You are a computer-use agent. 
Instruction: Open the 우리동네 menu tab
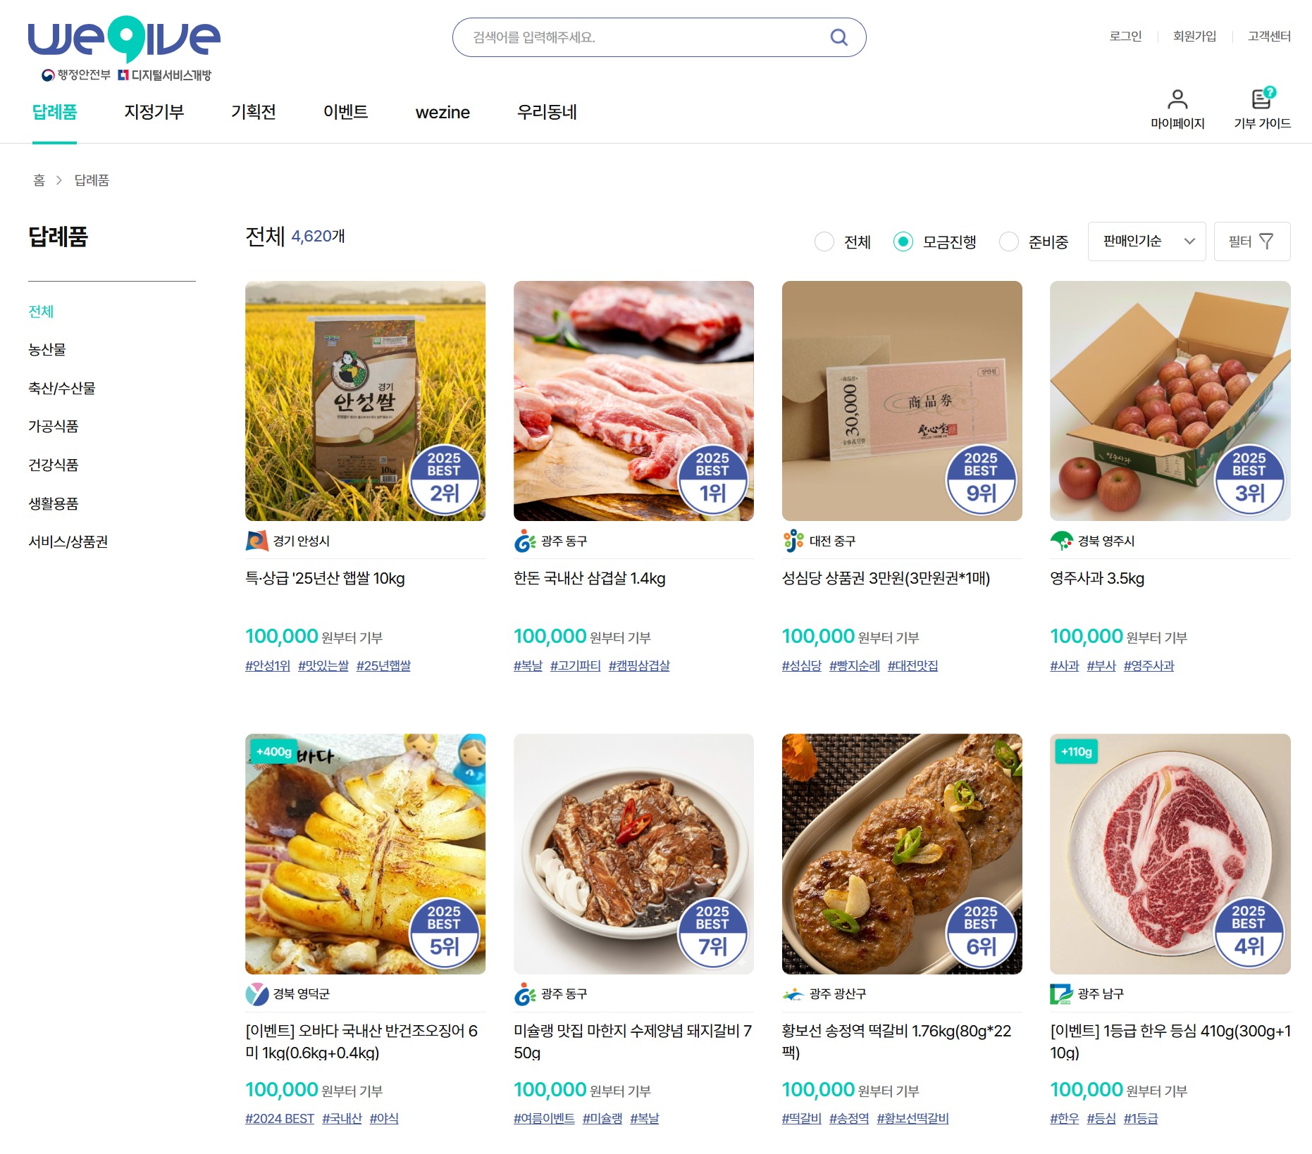[x=547, y=112]
